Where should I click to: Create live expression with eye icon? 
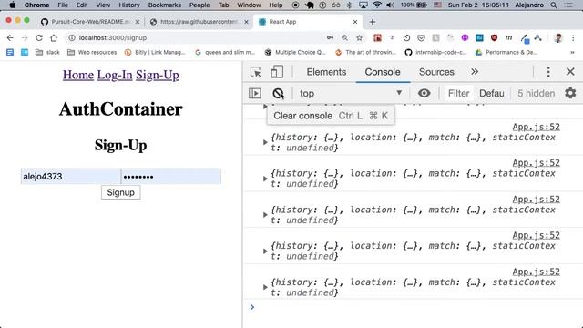pos(424,93)
